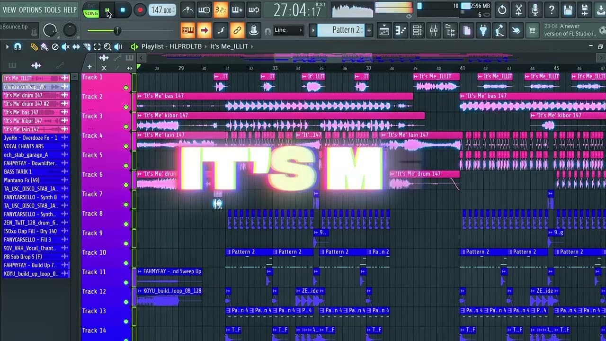This screenshot has width=606, height=341.
Task: Mute Track 6 with its green dot
Action: (126, 185)
